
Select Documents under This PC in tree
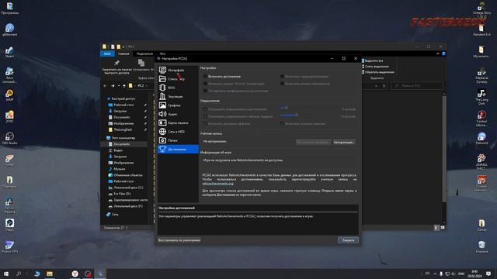coord(122,144)
